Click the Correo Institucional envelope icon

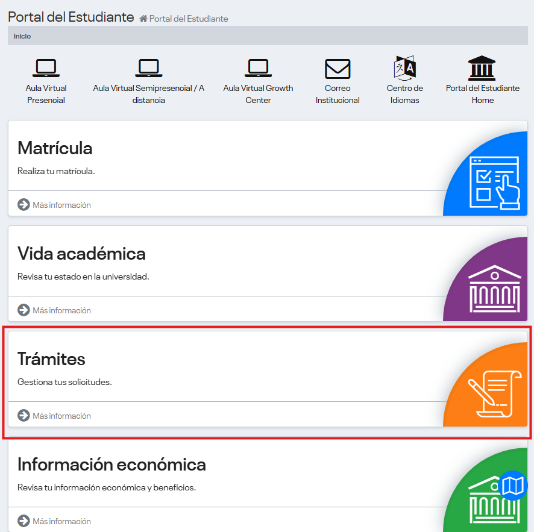coord(338,69)
